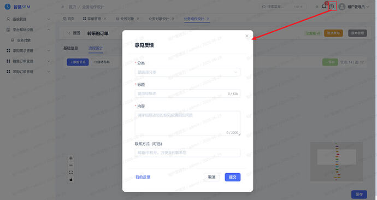This screenshot has width=377, height=200.
Task: Open the 我的反馈 link
Action: tap(143, 177)
